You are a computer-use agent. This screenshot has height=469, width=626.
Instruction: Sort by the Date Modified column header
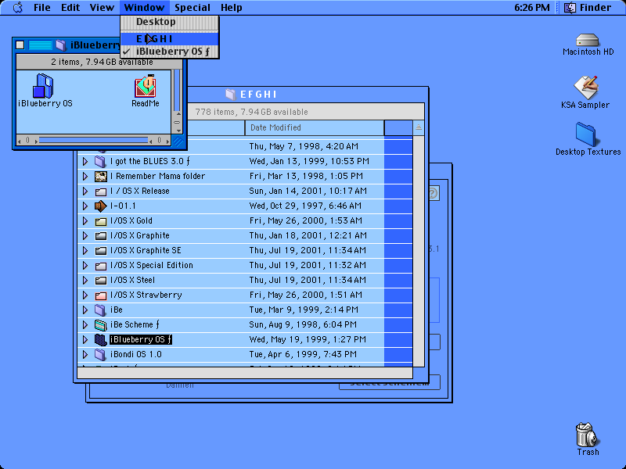[315, 127]
